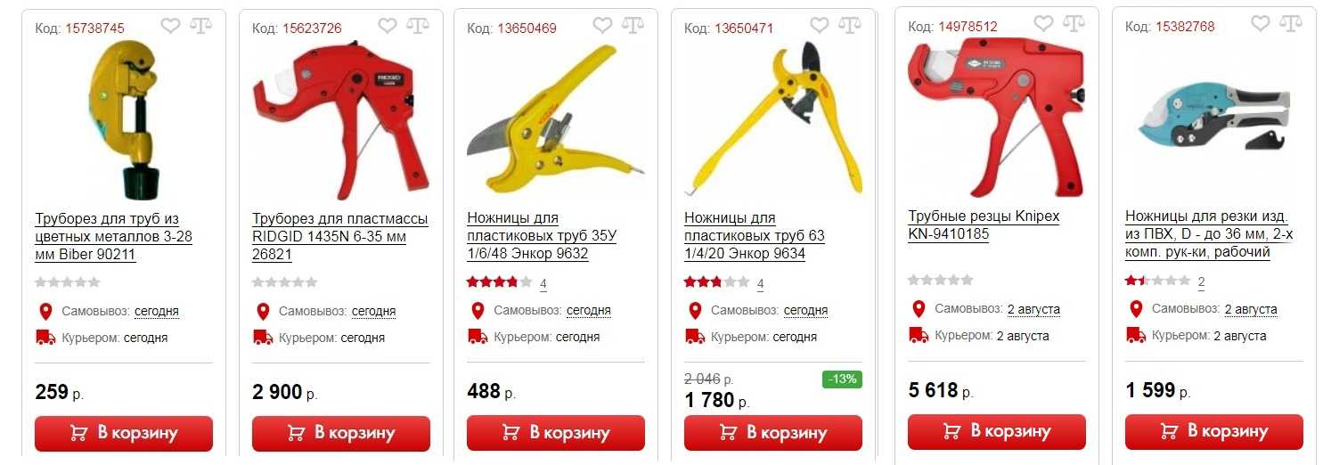Open pickup '2 августа' link for Knipex
Viewport: 1331px width, 465px height.
point(1033,310)
